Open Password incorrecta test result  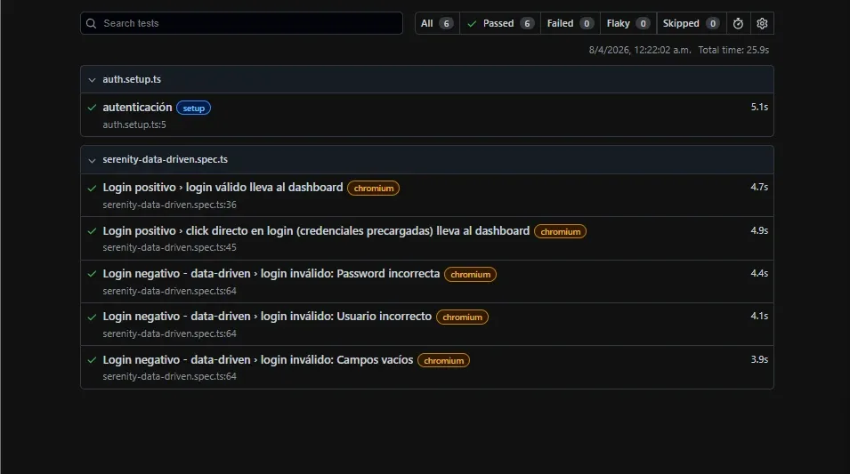click(271, 274)
